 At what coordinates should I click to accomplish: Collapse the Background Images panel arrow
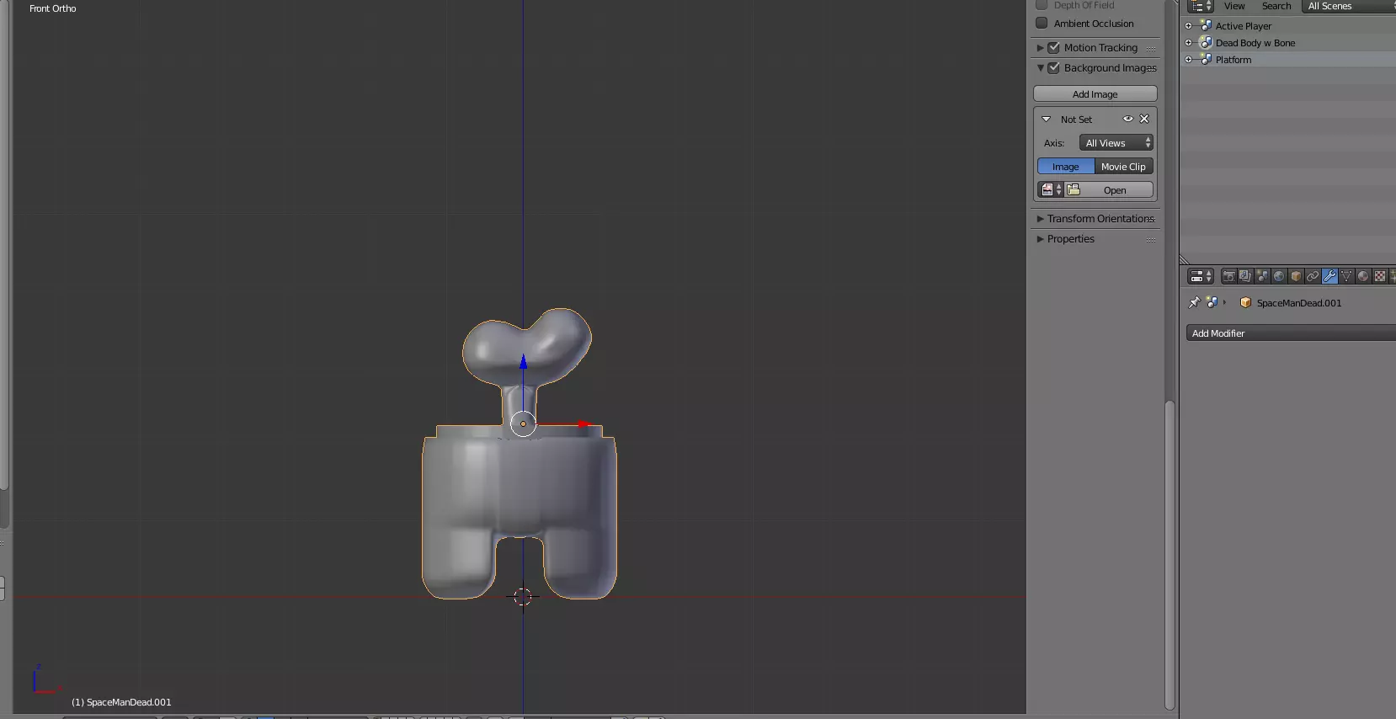pos(1040,68)
